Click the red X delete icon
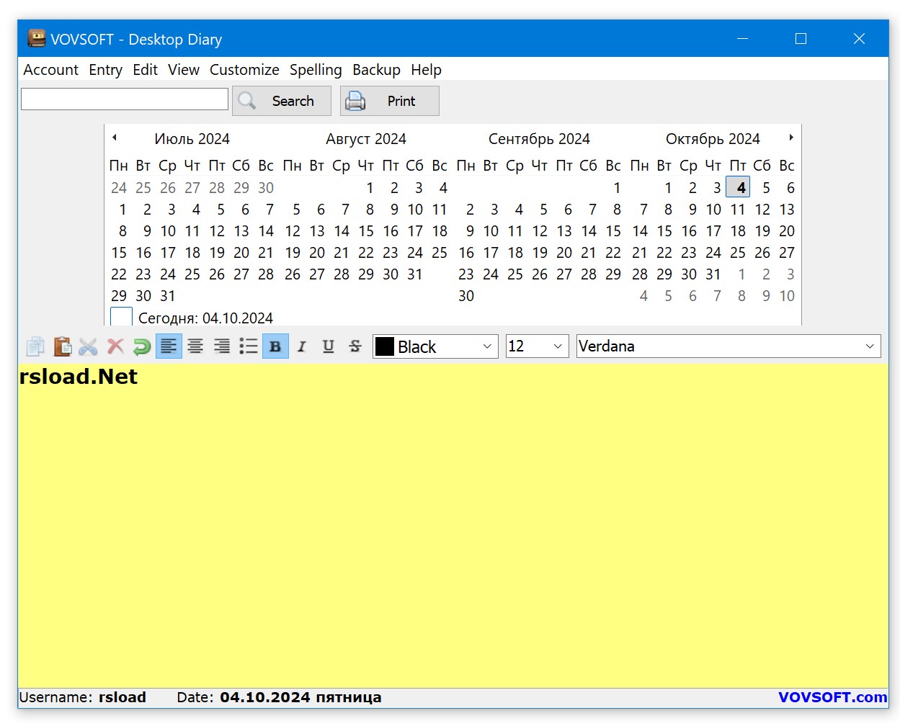Image resolution: width=900 pixels, height=726 pixels. 115,346
